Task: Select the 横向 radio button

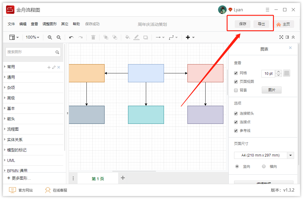Action: point(263,166)
